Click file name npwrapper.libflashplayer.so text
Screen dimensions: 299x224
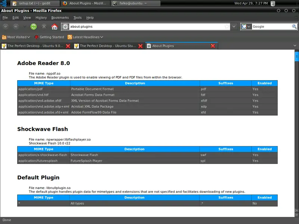pos(60,139)
